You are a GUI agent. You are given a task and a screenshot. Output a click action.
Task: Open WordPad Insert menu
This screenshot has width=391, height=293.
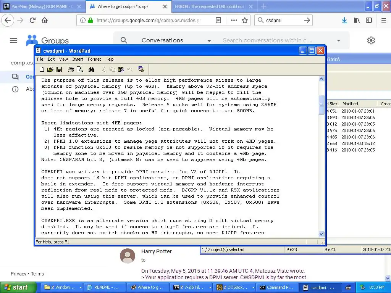pos(78,59)
